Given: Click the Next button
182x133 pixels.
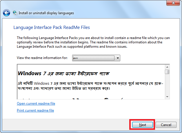Looking at the screenshot, I should [143, 125].
